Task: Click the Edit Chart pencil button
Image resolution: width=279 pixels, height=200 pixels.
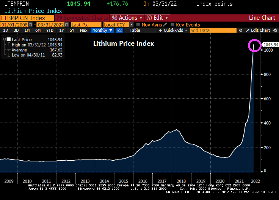Action: pos(258,30)
